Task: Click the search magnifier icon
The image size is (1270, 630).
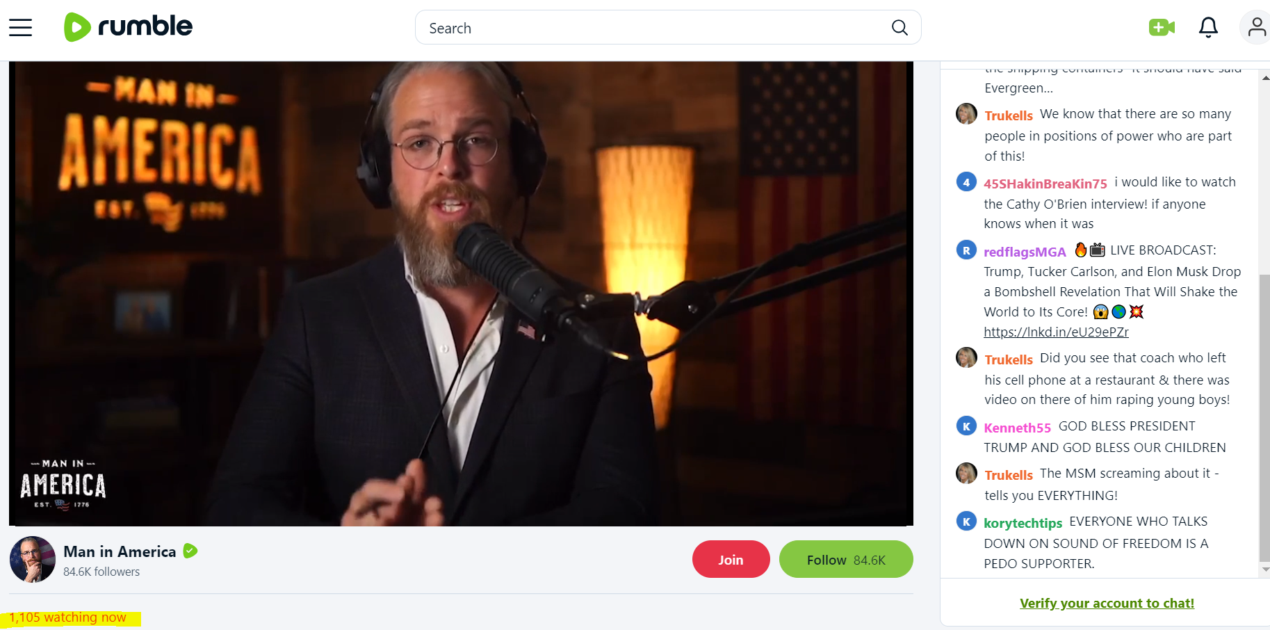Action: [899, 28]
